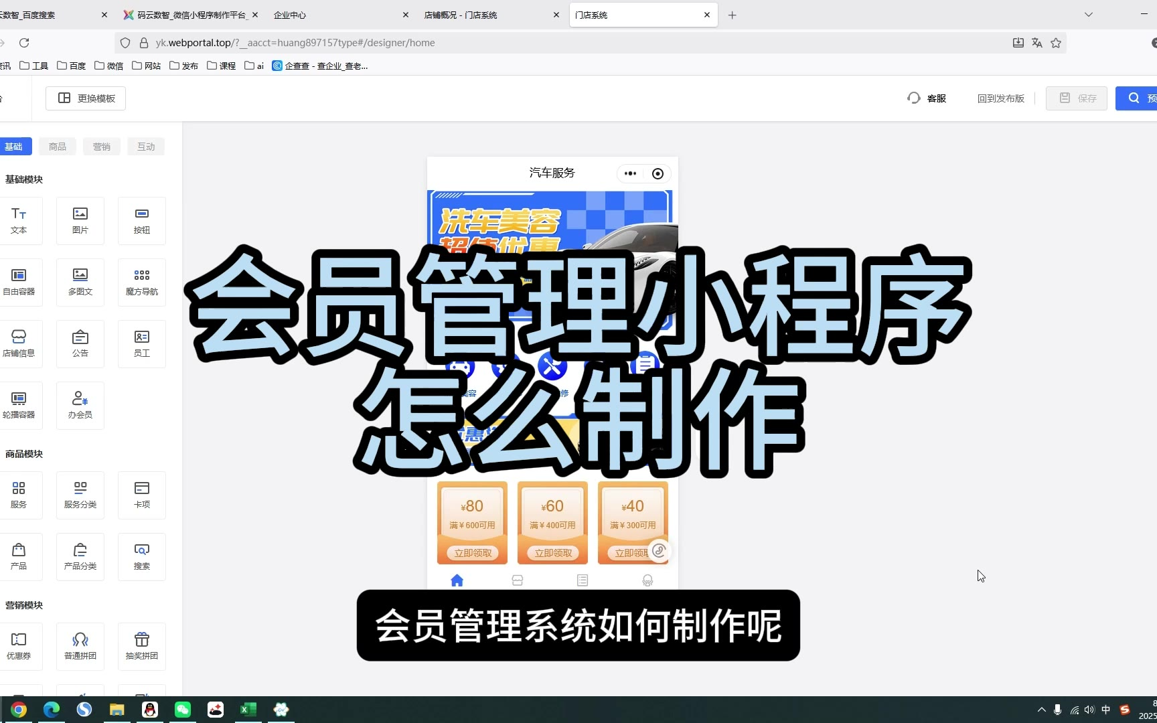Image resolution: width=1157 pixels, height=723 pixels.
Task: Expand the browser tab list chevron
Action: coord(1089,15)
